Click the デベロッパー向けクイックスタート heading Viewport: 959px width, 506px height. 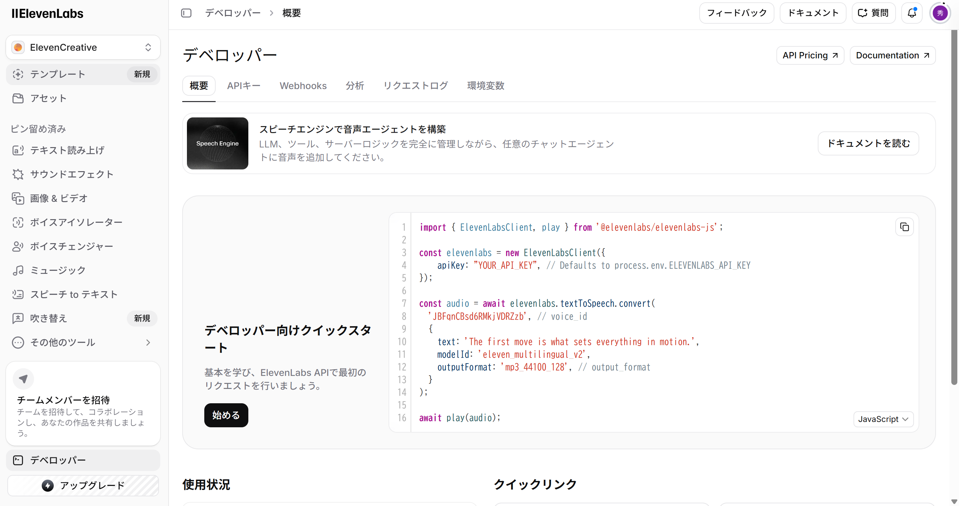tap(288, 339)
